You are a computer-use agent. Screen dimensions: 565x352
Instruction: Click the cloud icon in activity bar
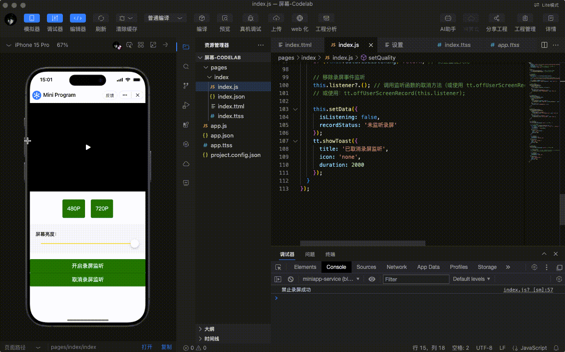pyautogui.click(x=186, y=164)
